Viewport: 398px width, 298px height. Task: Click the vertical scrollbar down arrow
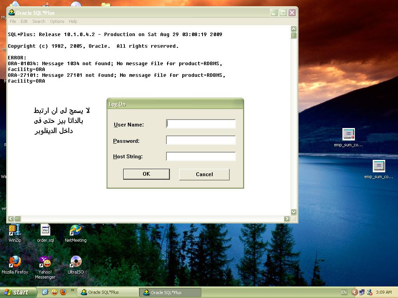click(x=293, y=212)
